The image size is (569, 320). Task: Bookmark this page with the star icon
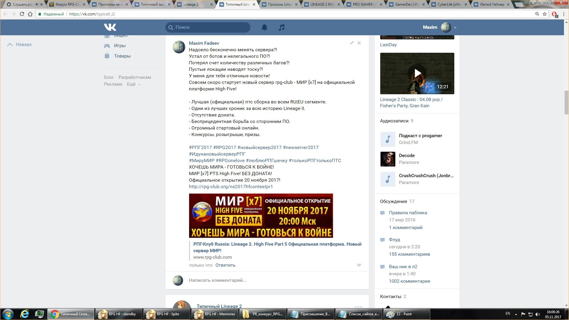(x=545, y=14)
